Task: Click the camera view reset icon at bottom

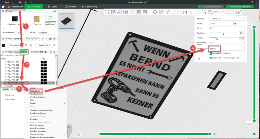Action: click(79, 134)
